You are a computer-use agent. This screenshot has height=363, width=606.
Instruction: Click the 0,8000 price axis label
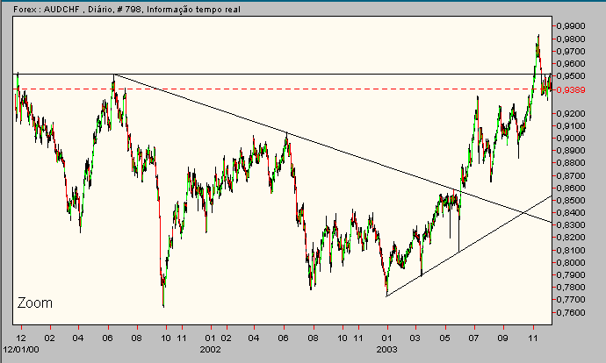(x=571, y=263)
